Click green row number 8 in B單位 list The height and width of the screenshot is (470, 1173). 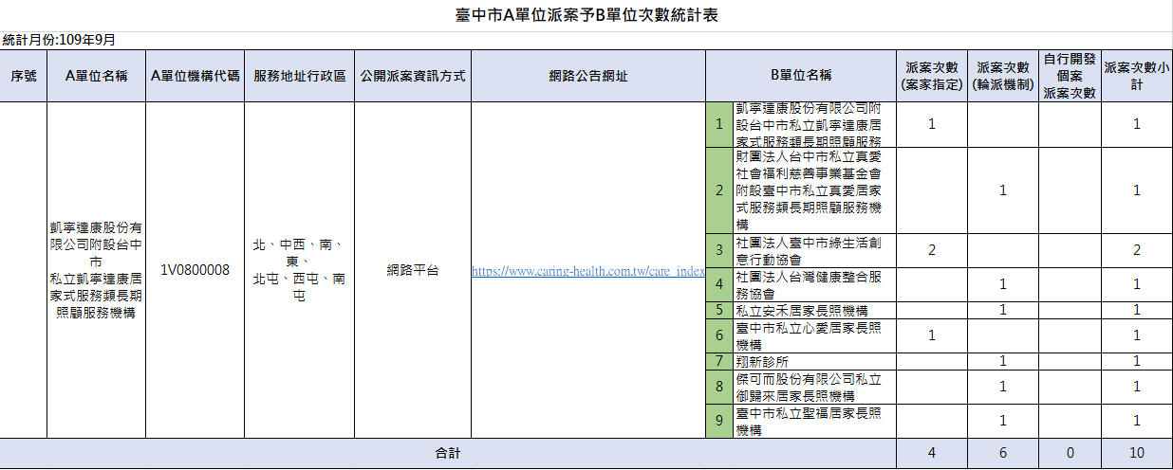pos(719,387)
